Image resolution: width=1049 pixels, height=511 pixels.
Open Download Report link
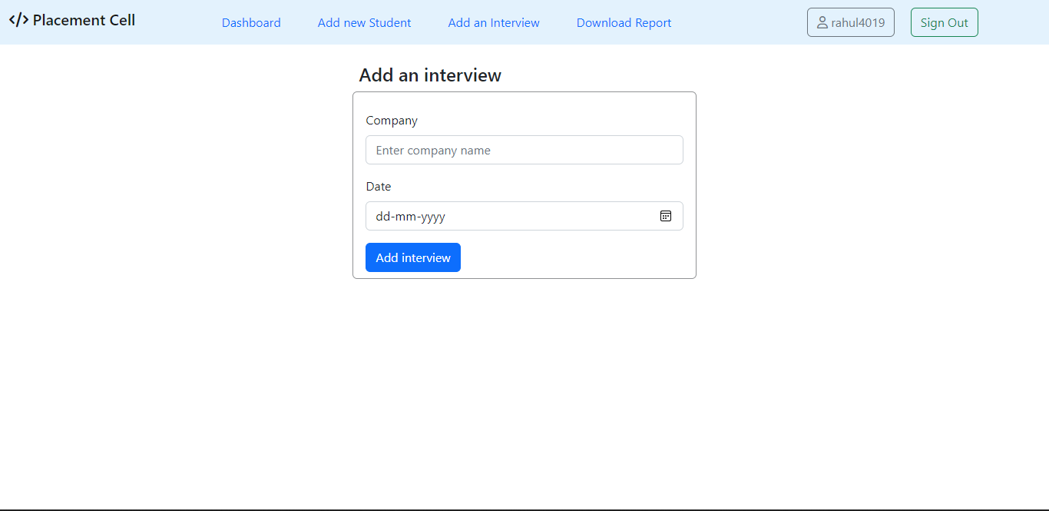[624, 23]
